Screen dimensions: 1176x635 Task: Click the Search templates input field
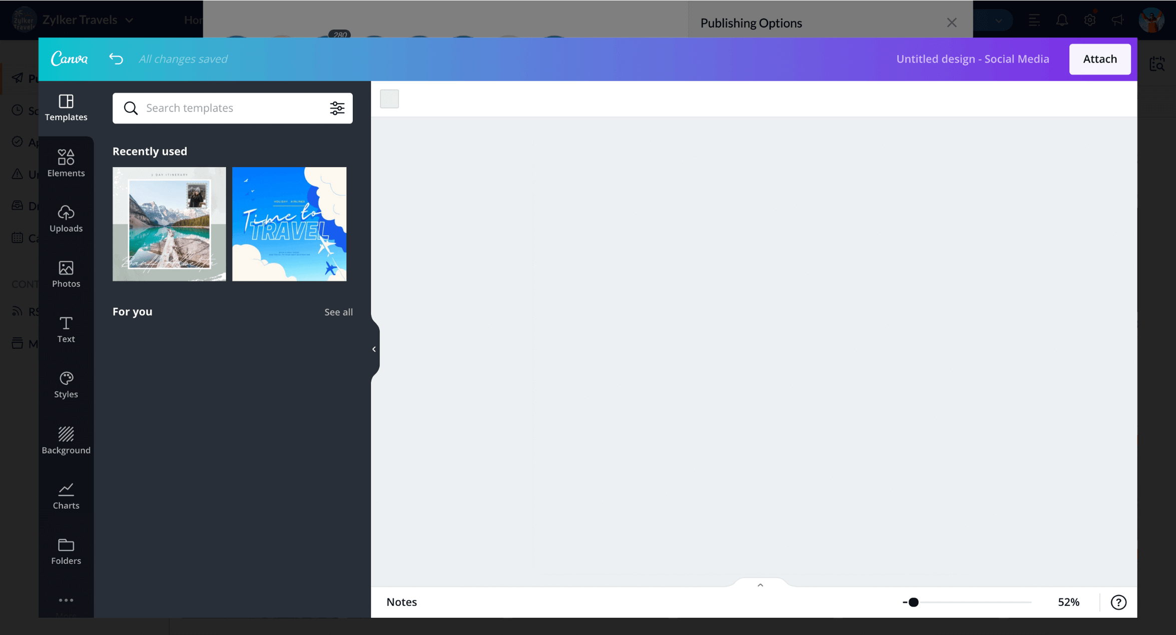tap(232, 108)
